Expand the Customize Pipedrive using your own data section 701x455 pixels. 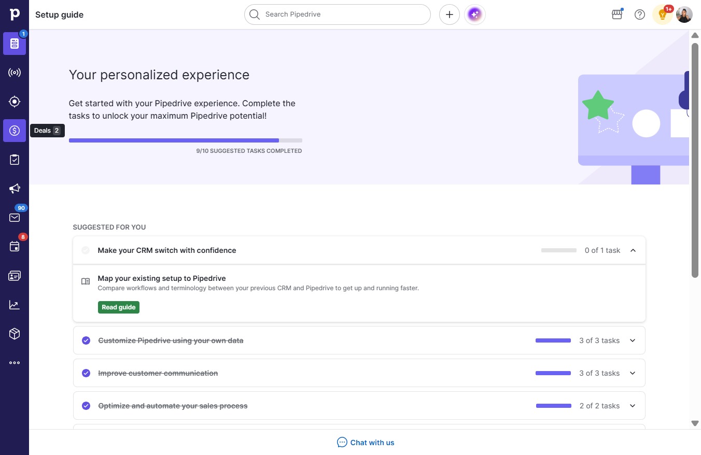pyautogui.click(x=633, y=340)
